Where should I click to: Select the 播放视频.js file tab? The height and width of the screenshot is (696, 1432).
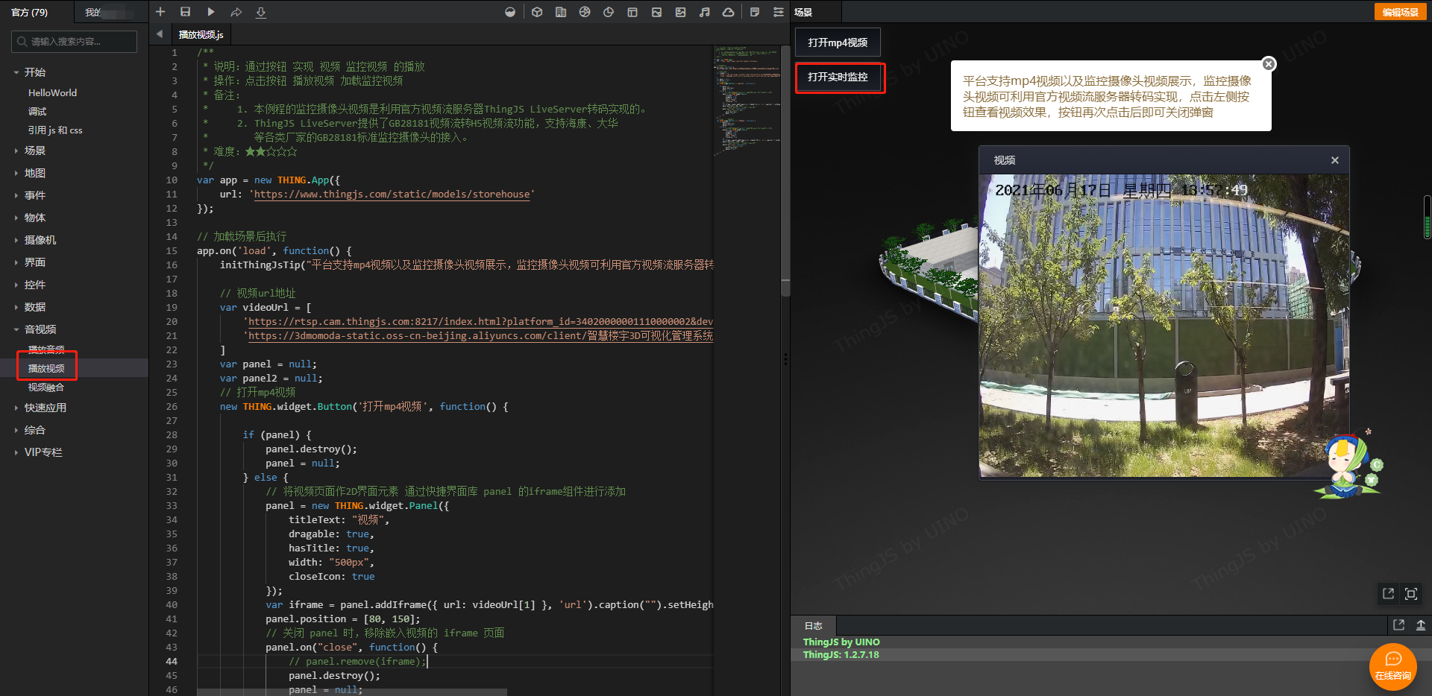click(x=201, y=34)
